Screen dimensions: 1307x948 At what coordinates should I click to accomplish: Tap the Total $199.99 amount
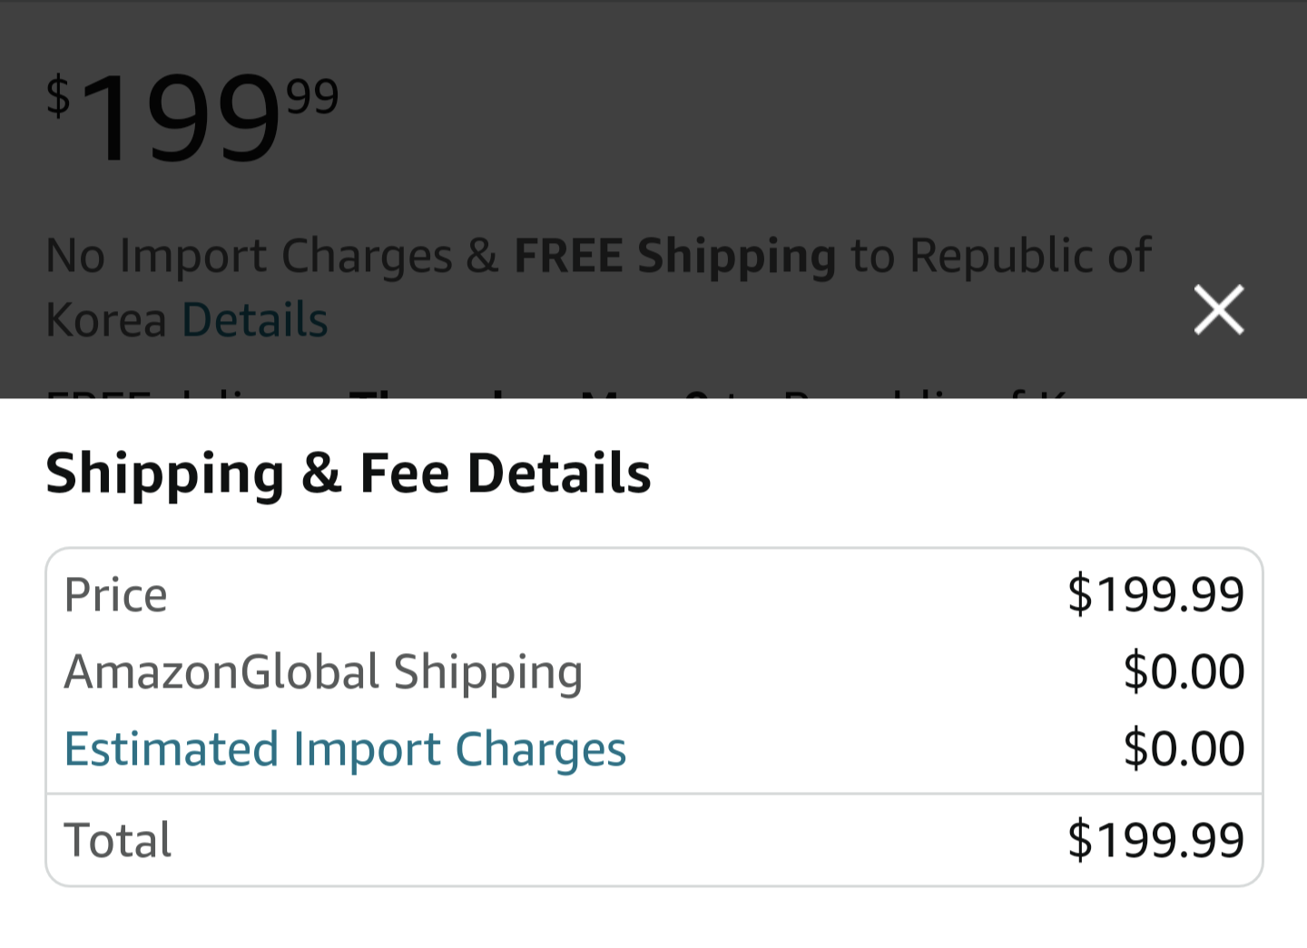click(x=1155, y=840)
